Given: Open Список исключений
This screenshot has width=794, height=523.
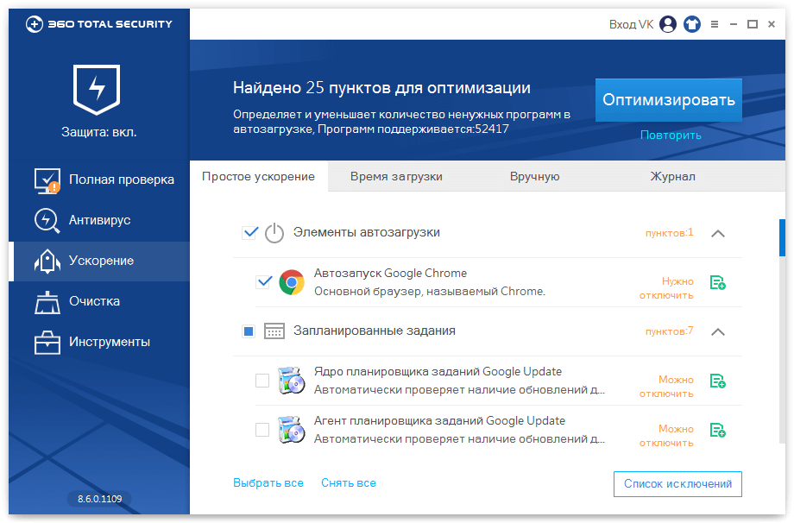Looking at the screenshot, I should pos(677,484).
